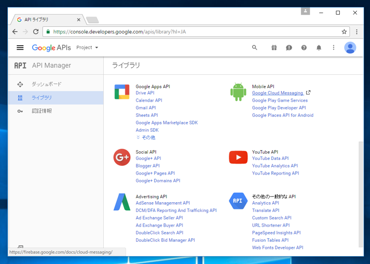Open the Custom Search API link

(x=272, y=218)
